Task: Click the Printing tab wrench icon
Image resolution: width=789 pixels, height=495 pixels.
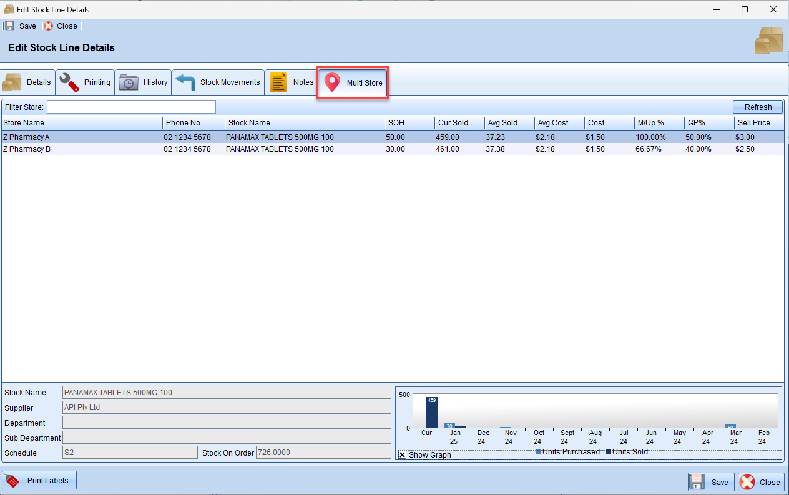Action: (x=69, y=82)
